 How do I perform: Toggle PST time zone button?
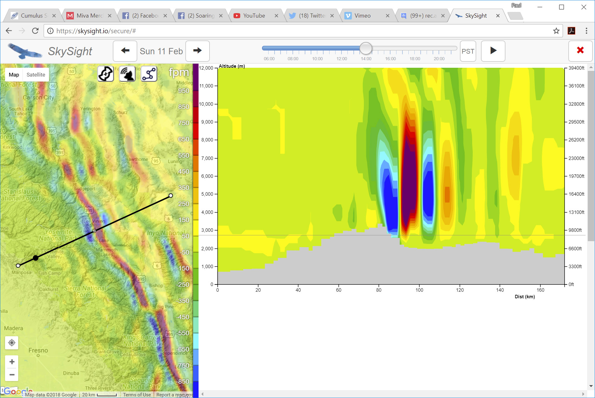pyautogui.click(x=468, y=51)
